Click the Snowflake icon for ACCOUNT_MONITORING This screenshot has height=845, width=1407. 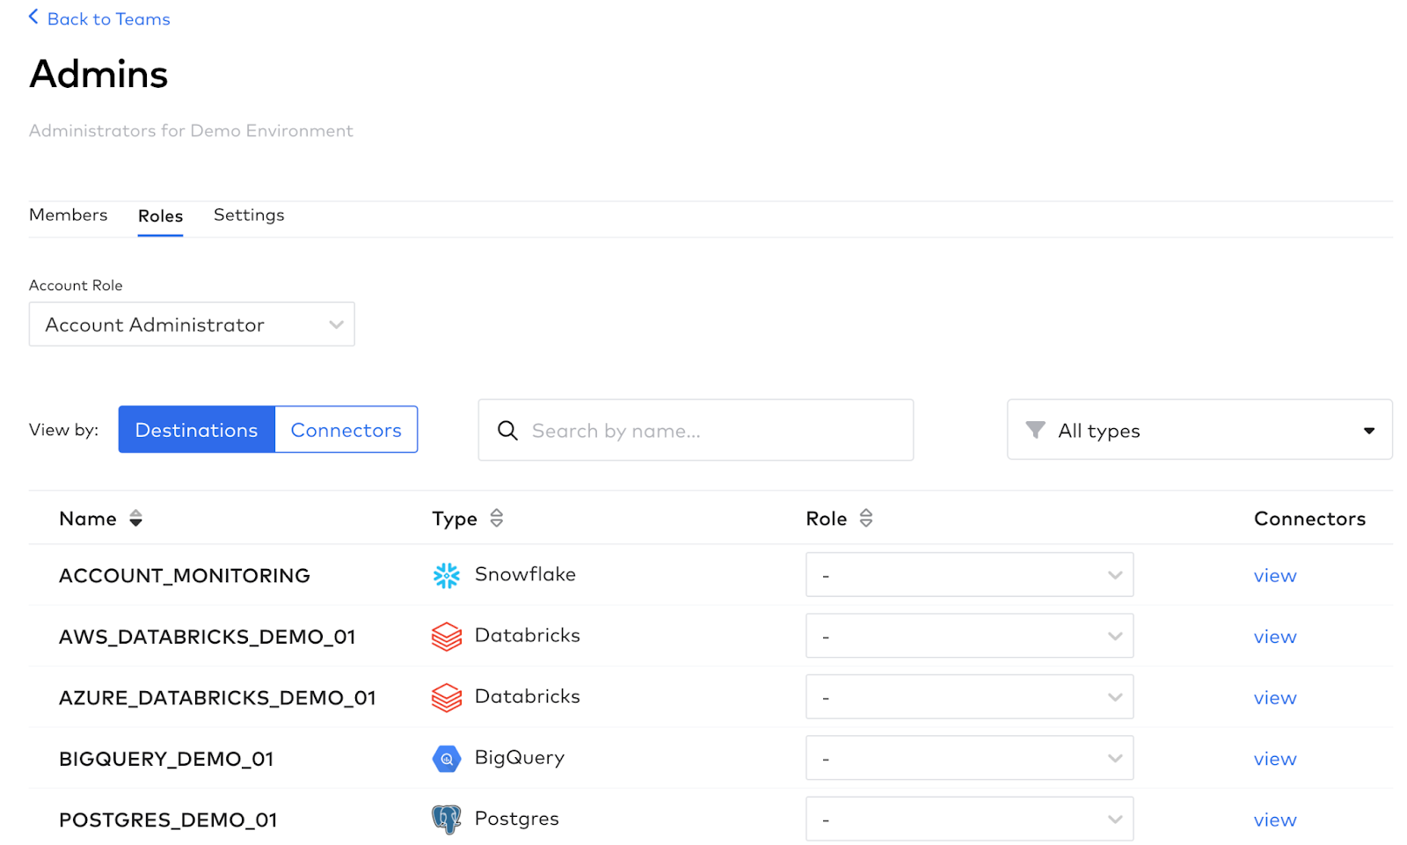(x=447, y=575)
